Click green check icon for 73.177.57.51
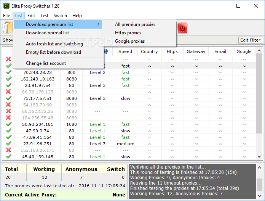The width and height of the screenshot is (265, 201). coord(9,98)
